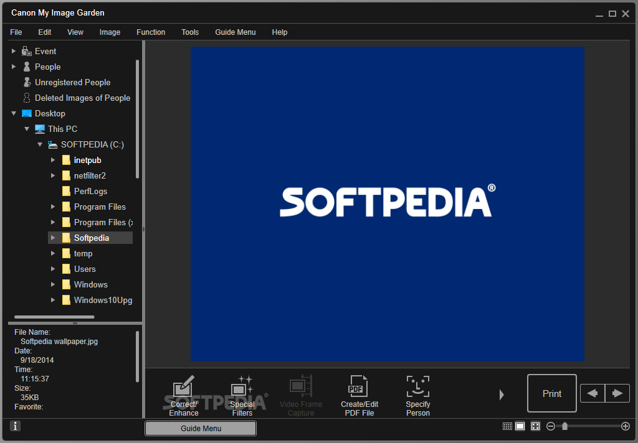This screenshot has width=638, height=443.
Task: Click the Desktop icon in tree
Action: pyautogui.click(x=26, y=113)
